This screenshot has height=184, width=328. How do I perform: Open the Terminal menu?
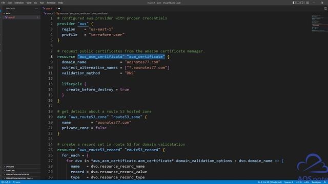tap(51, 3)
